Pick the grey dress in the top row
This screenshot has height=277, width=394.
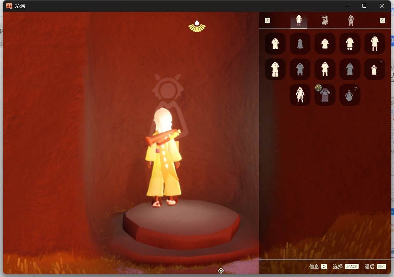[x=300, y=43]
